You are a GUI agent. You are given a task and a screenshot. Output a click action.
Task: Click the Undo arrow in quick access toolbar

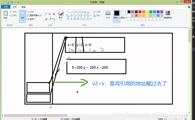(x=11, y=2)
